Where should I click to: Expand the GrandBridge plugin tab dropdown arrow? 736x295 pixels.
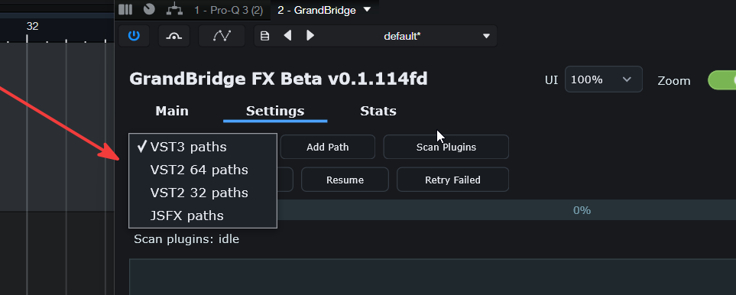(368, 9)
